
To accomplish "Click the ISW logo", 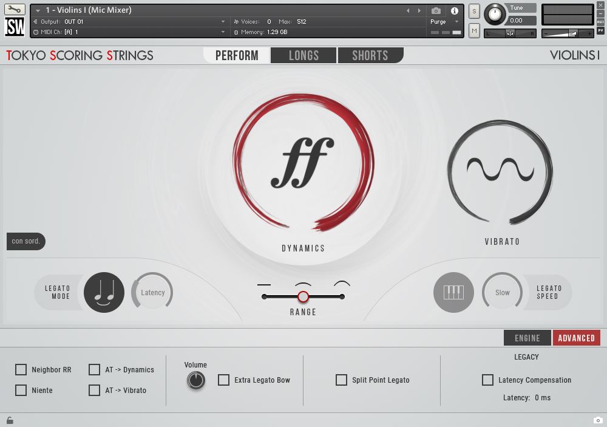I will pyautogui.click(x=15, y=27).
